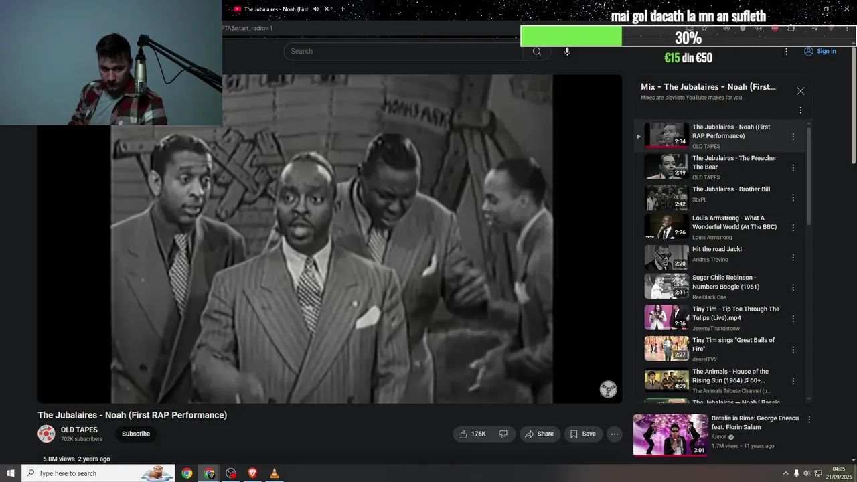Open a new browser tab
This screenshot has height=482, width=857.
click(x=343, y=9)
